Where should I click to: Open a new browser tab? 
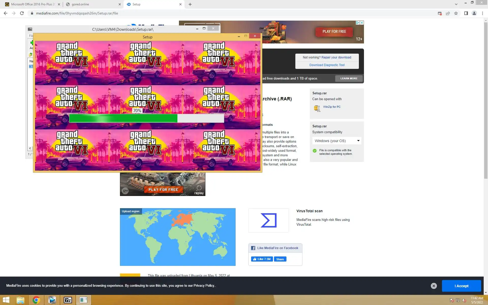click(x=190, y=4)
